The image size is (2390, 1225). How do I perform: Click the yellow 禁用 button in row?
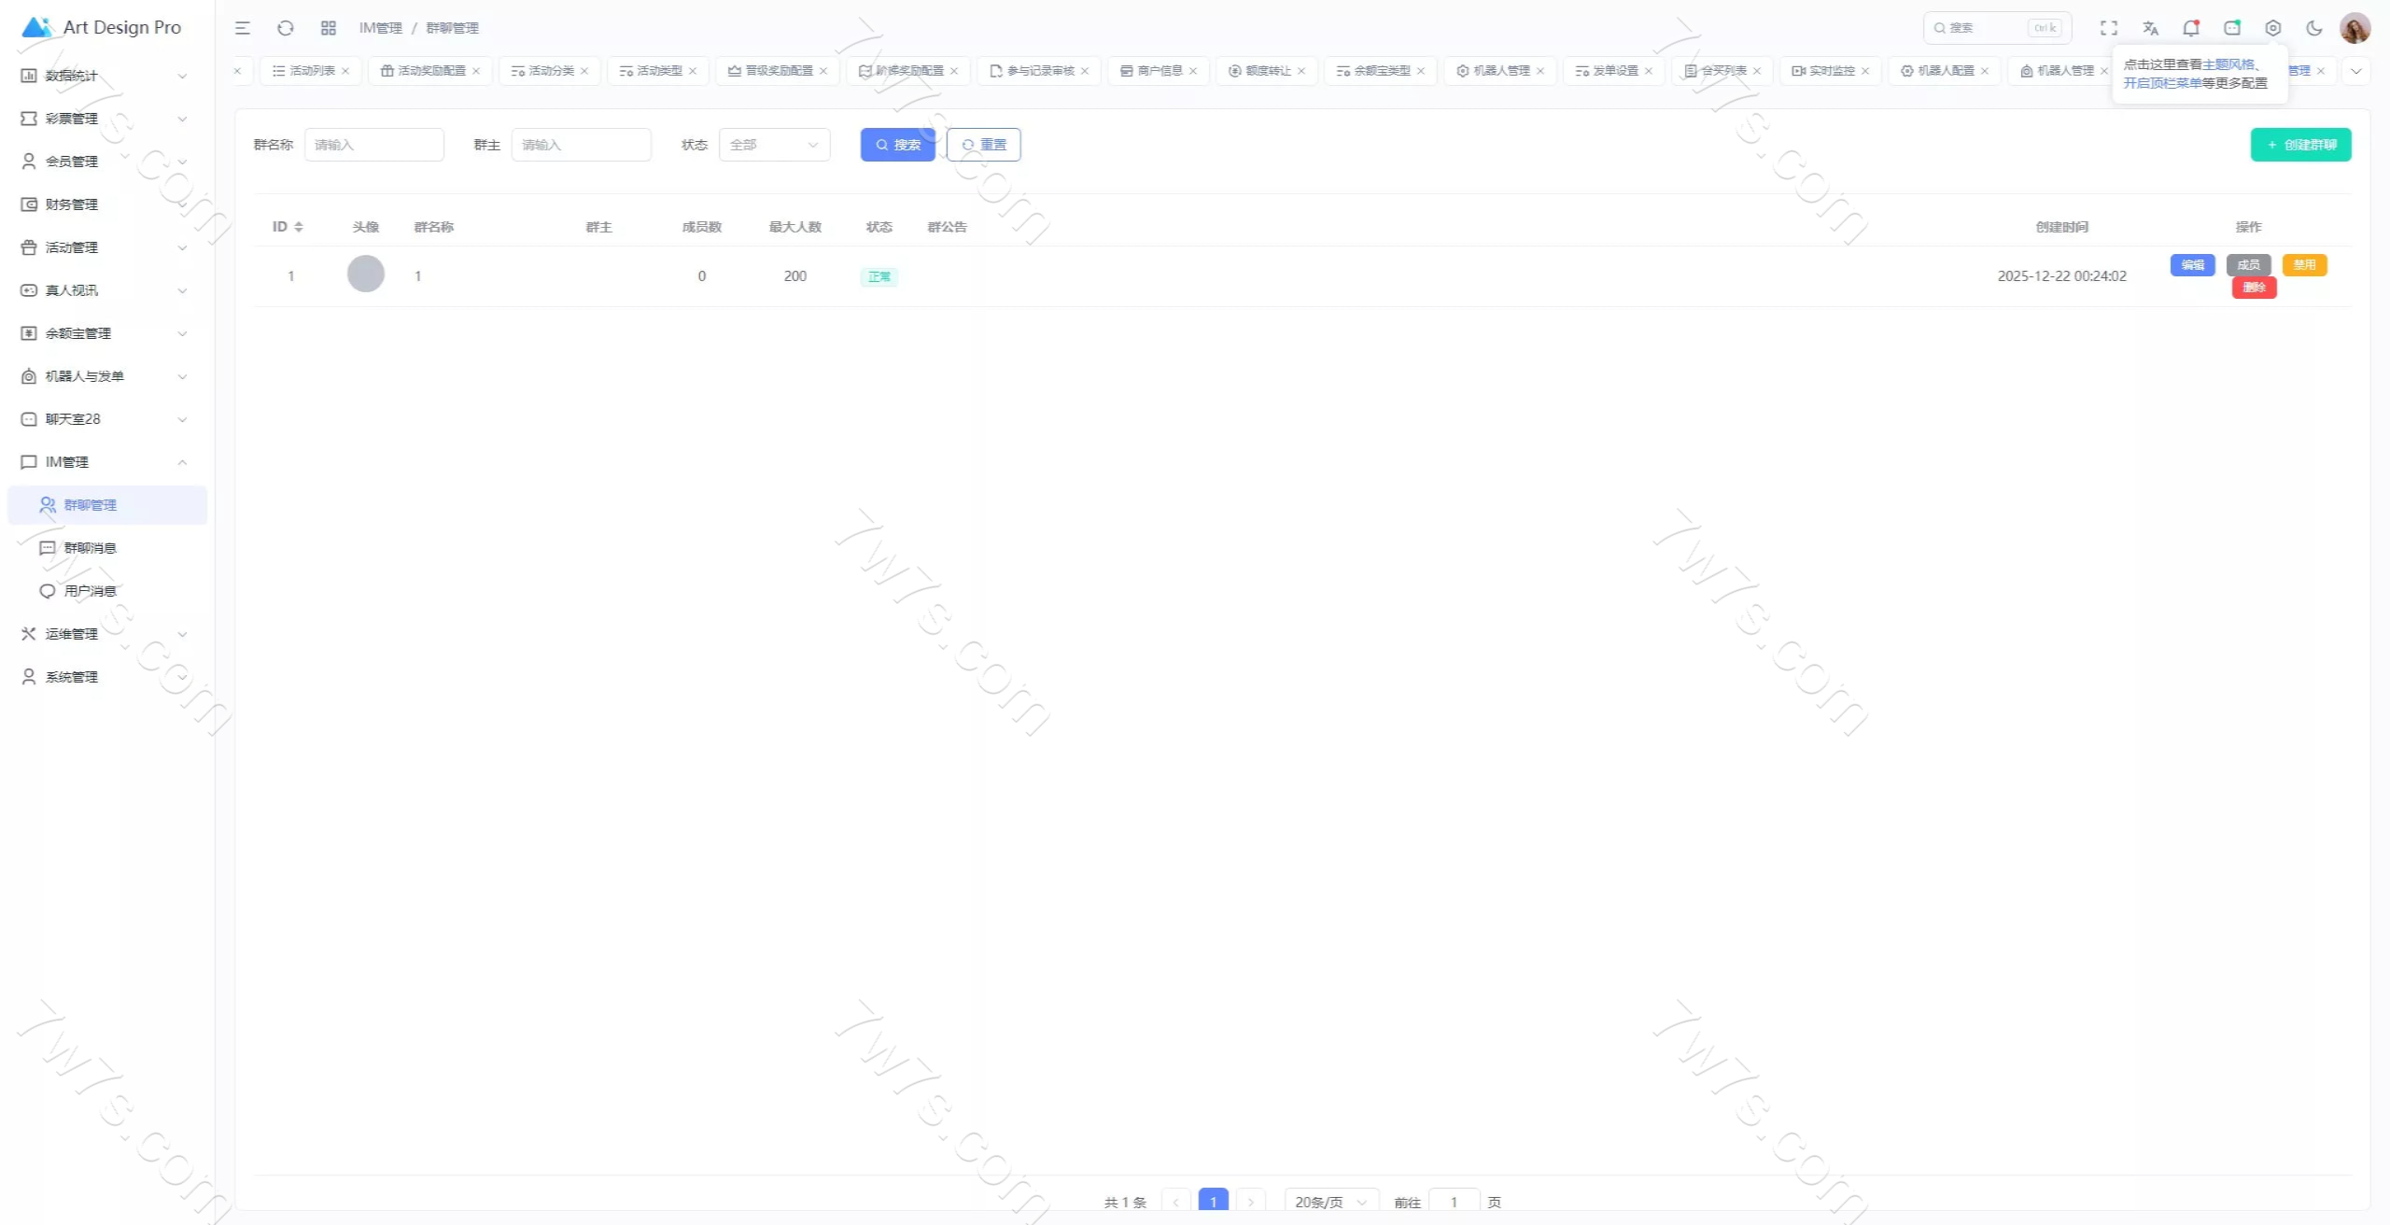tap(2304, 265)
